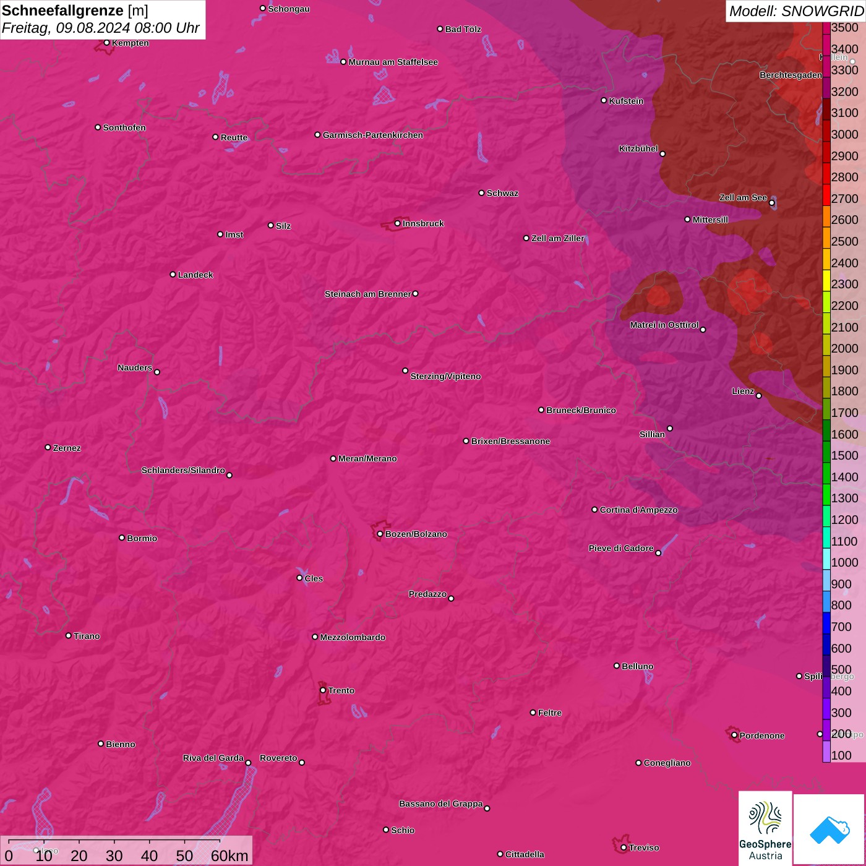The width and height of the screenshot is (866, 866).
Task: Click the Mittersill marker dot
Action: 687,219
